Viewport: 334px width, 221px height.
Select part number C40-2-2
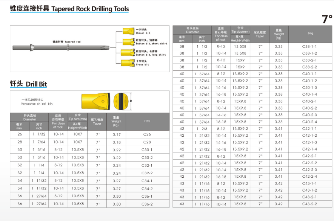309,108
